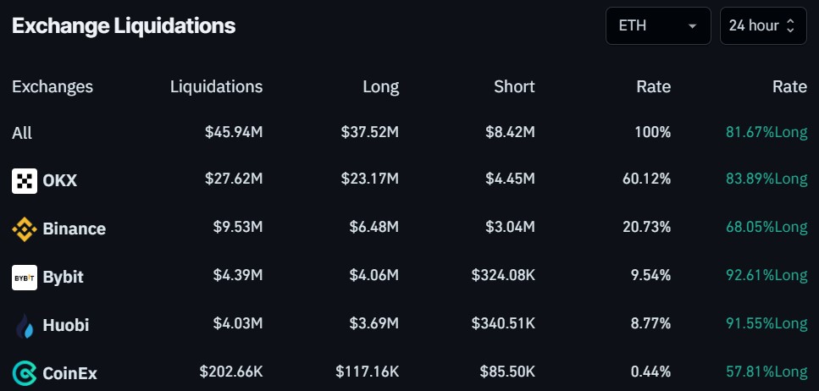This screenshot has width=819, height=391.
Task: Click the Binance exchange logo icon
Action: 25,229
